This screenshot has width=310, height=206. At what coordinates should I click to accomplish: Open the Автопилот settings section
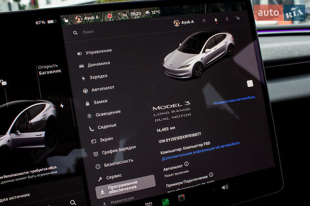tap(103, 89)
